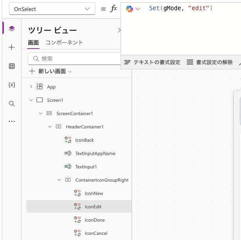The image size is (241, 240).
Task: Collapse the HeaderContainer1 node
Action: pyautogui.click(x=50, y=127)
